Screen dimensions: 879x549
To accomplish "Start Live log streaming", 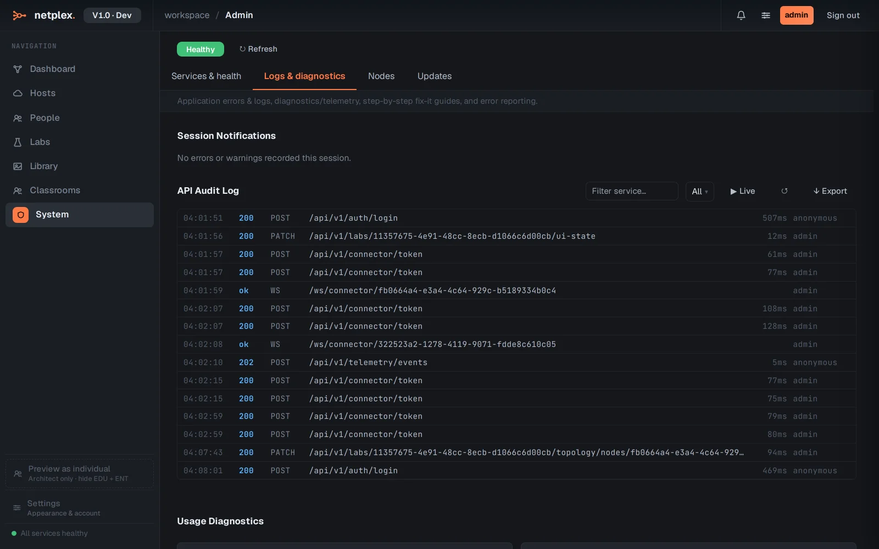I will tap(743, 191).
